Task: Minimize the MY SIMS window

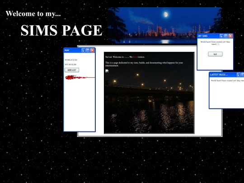Action: [221, 36]
